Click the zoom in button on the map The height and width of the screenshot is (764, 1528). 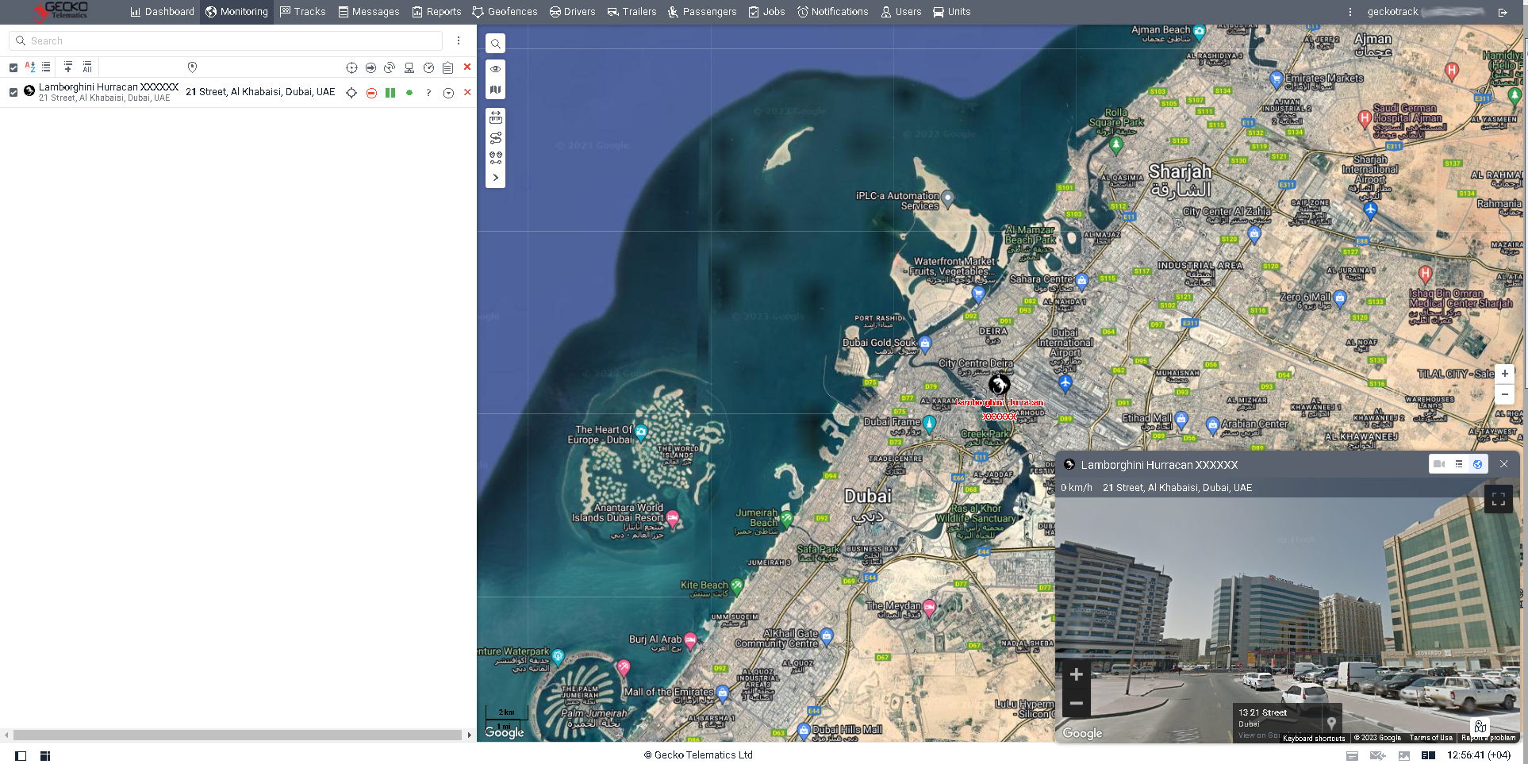click(x=1504, y=373)
